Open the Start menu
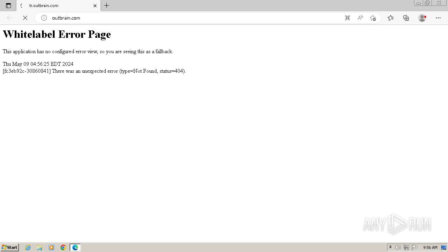448x252 pixels. (x=9, y=247)
